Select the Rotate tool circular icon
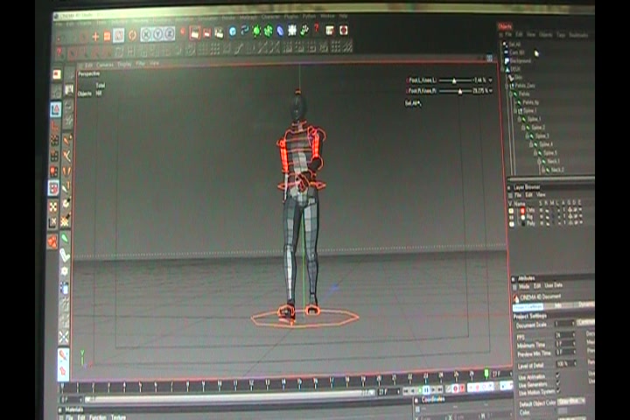 point(132,35)
